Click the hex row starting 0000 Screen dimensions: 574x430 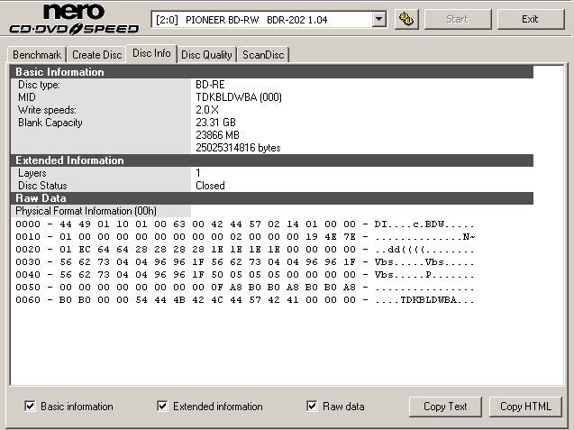tap(245, 224)
